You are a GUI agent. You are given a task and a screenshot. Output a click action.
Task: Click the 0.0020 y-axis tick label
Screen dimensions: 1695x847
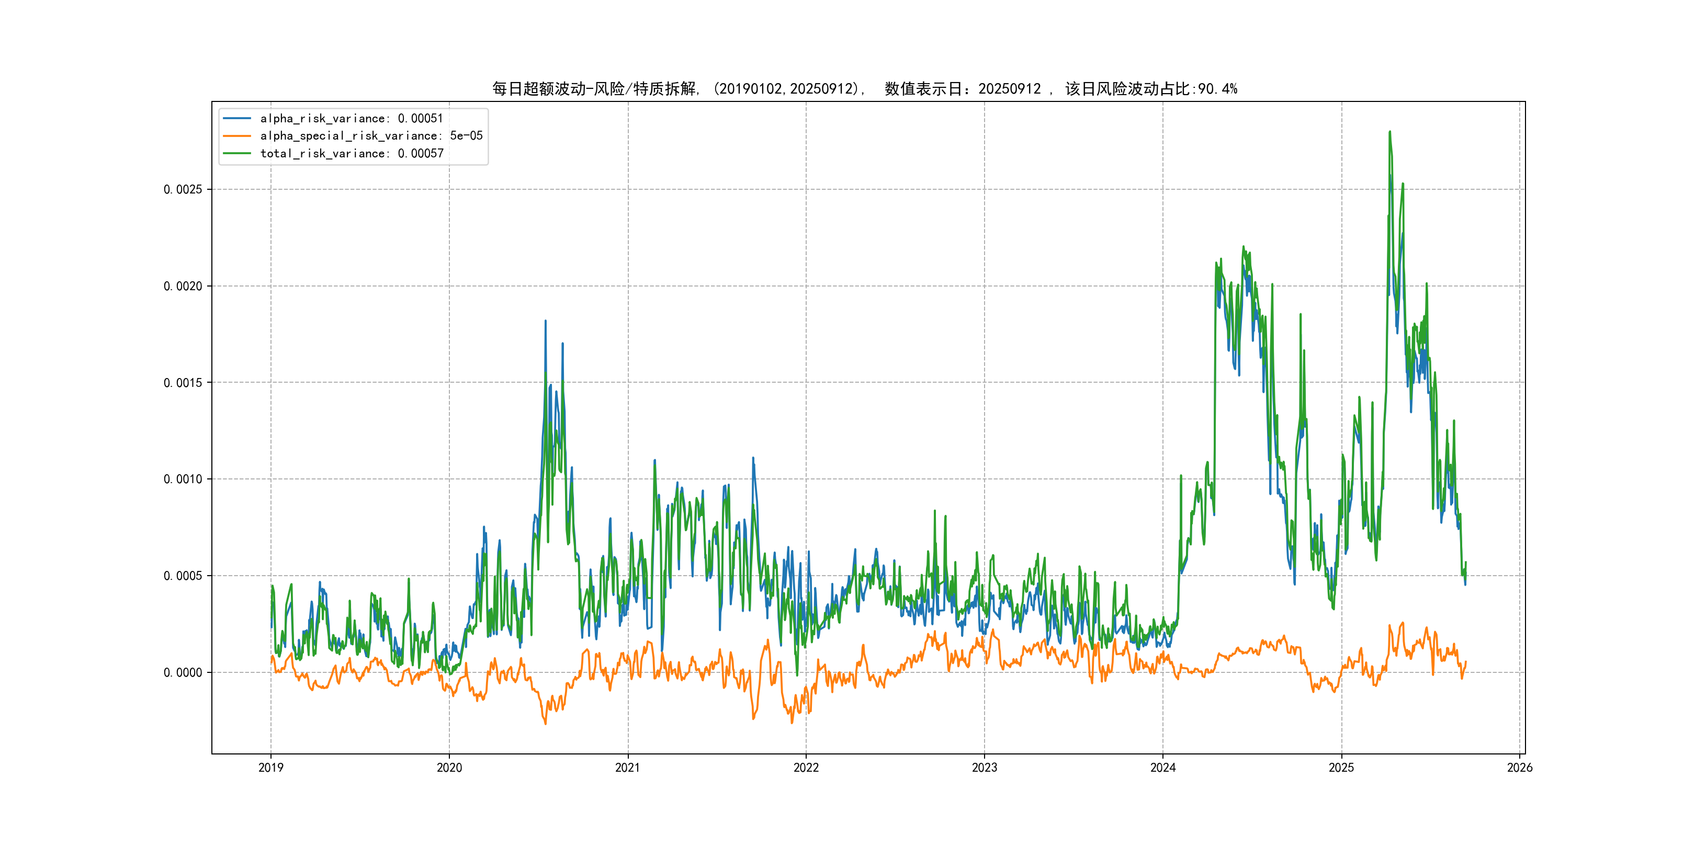(182, 286)
